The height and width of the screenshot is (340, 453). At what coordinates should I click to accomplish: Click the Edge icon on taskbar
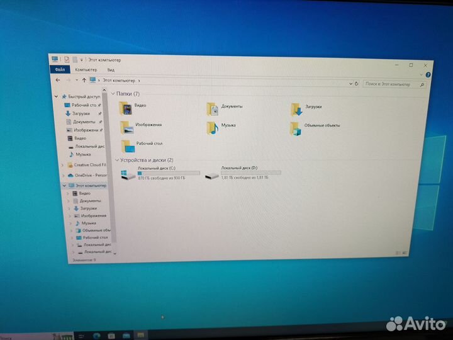point(96,336)
